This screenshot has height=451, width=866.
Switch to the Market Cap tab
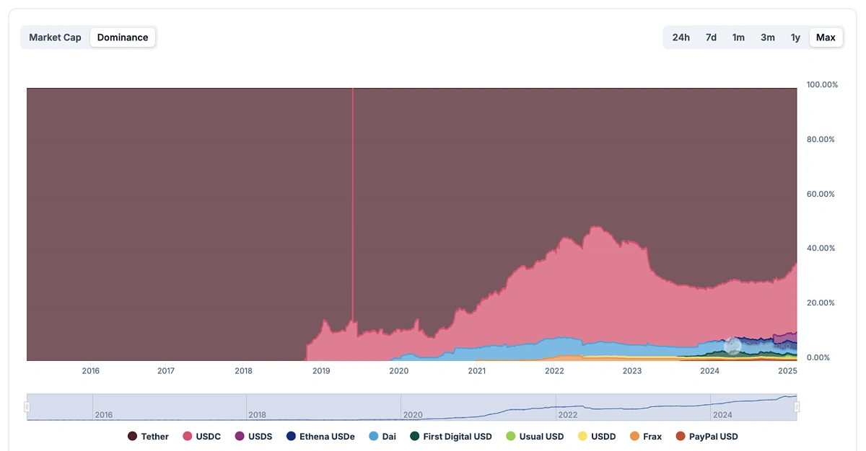[x=55, y=37]
